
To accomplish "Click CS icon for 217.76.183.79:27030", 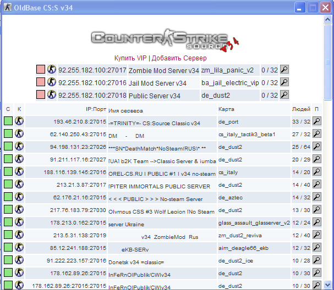I will click(x=19, y=210).
